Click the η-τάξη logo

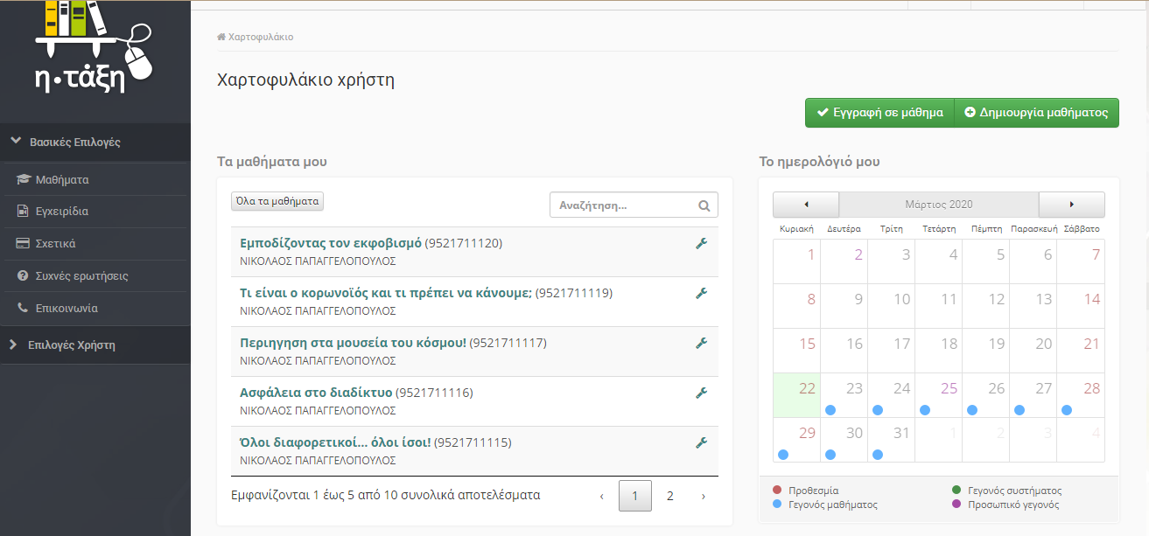click(94, 48)
